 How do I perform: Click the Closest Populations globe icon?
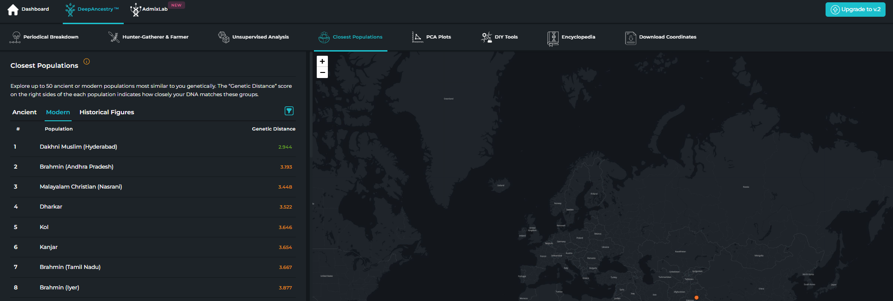click(x=324, y=37)
